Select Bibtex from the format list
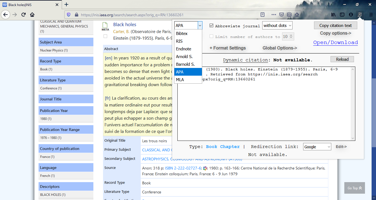376x200 pixels. (x=182, y=33)
